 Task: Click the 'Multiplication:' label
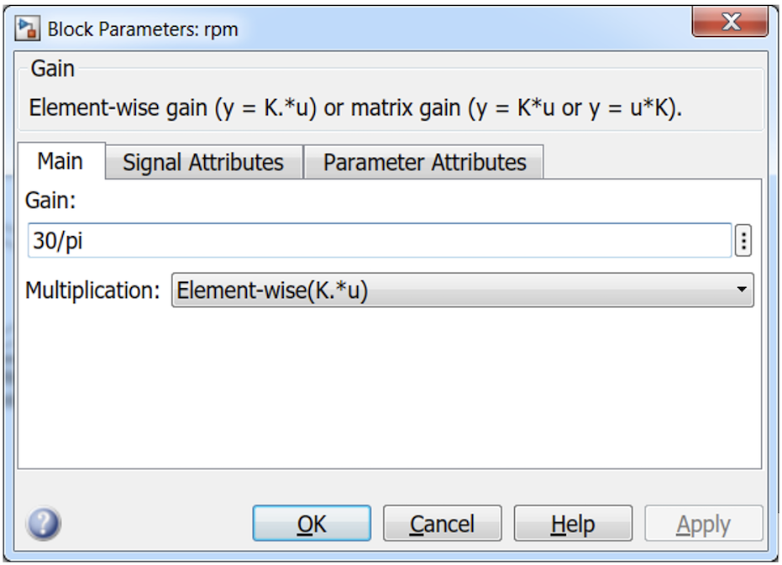click(92, 291)
